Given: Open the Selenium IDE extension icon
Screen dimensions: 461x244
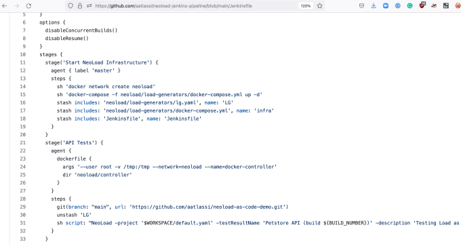Looking at the screenshot, I should [x=446, y=6].
